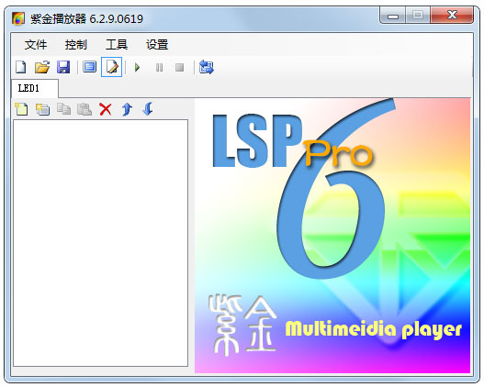484x387 pixels.
Task: Open the 控制 menu
Action: 76,45
